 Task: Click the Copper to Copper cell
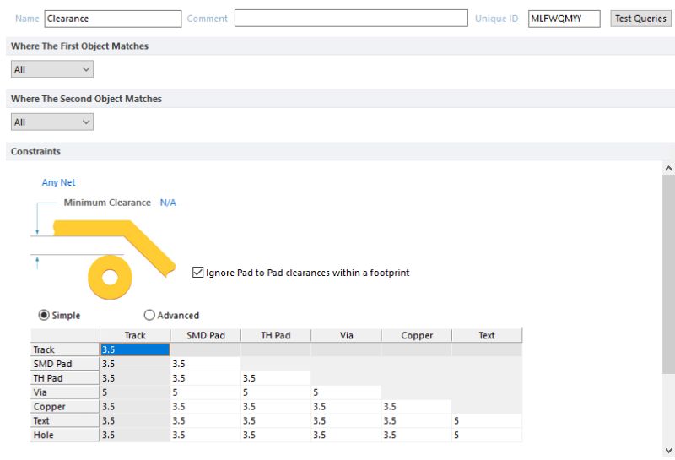click(417, 406)
